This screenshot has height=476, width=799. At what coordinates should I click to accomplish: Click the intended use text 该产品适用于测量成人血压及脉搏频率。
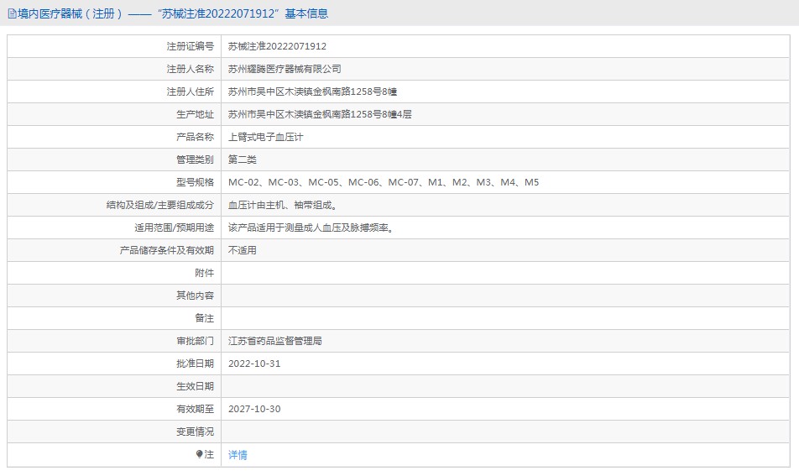(x=311, y=228)
